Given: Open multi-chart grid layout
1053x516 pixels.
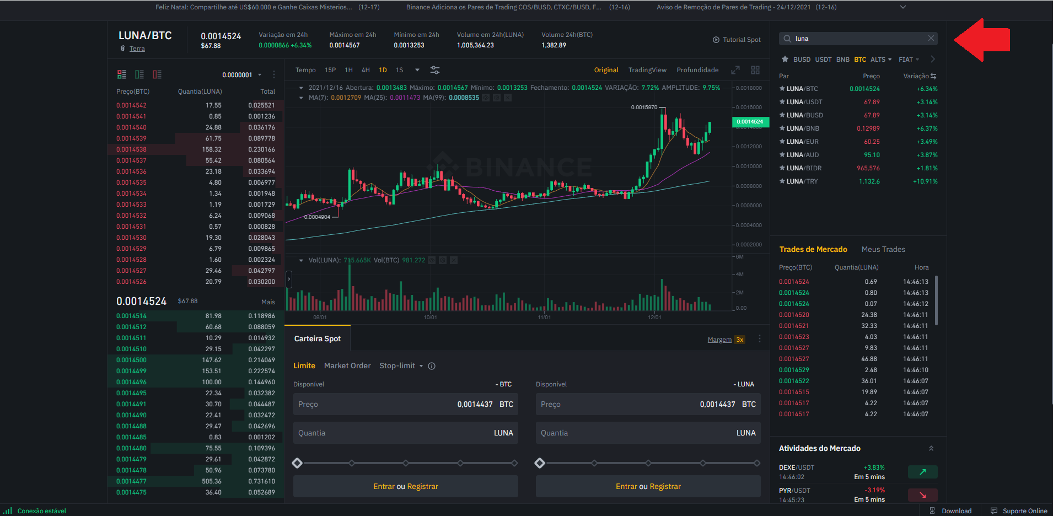Looking at the screenshot, I should point(755,70).
